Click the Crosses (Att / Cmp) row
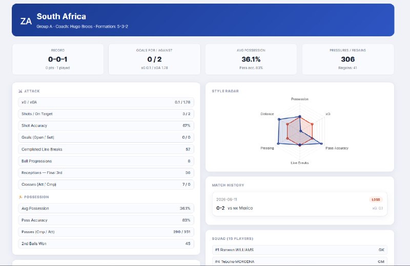Image resolution: width=410 pixels, height=266 pixels. pos(106,185)
